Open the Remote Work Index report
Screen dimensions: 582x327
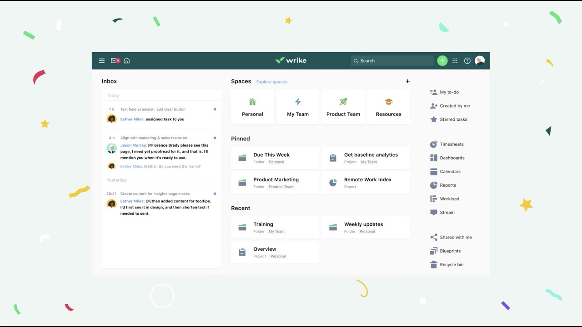click(x=366, y=183)
